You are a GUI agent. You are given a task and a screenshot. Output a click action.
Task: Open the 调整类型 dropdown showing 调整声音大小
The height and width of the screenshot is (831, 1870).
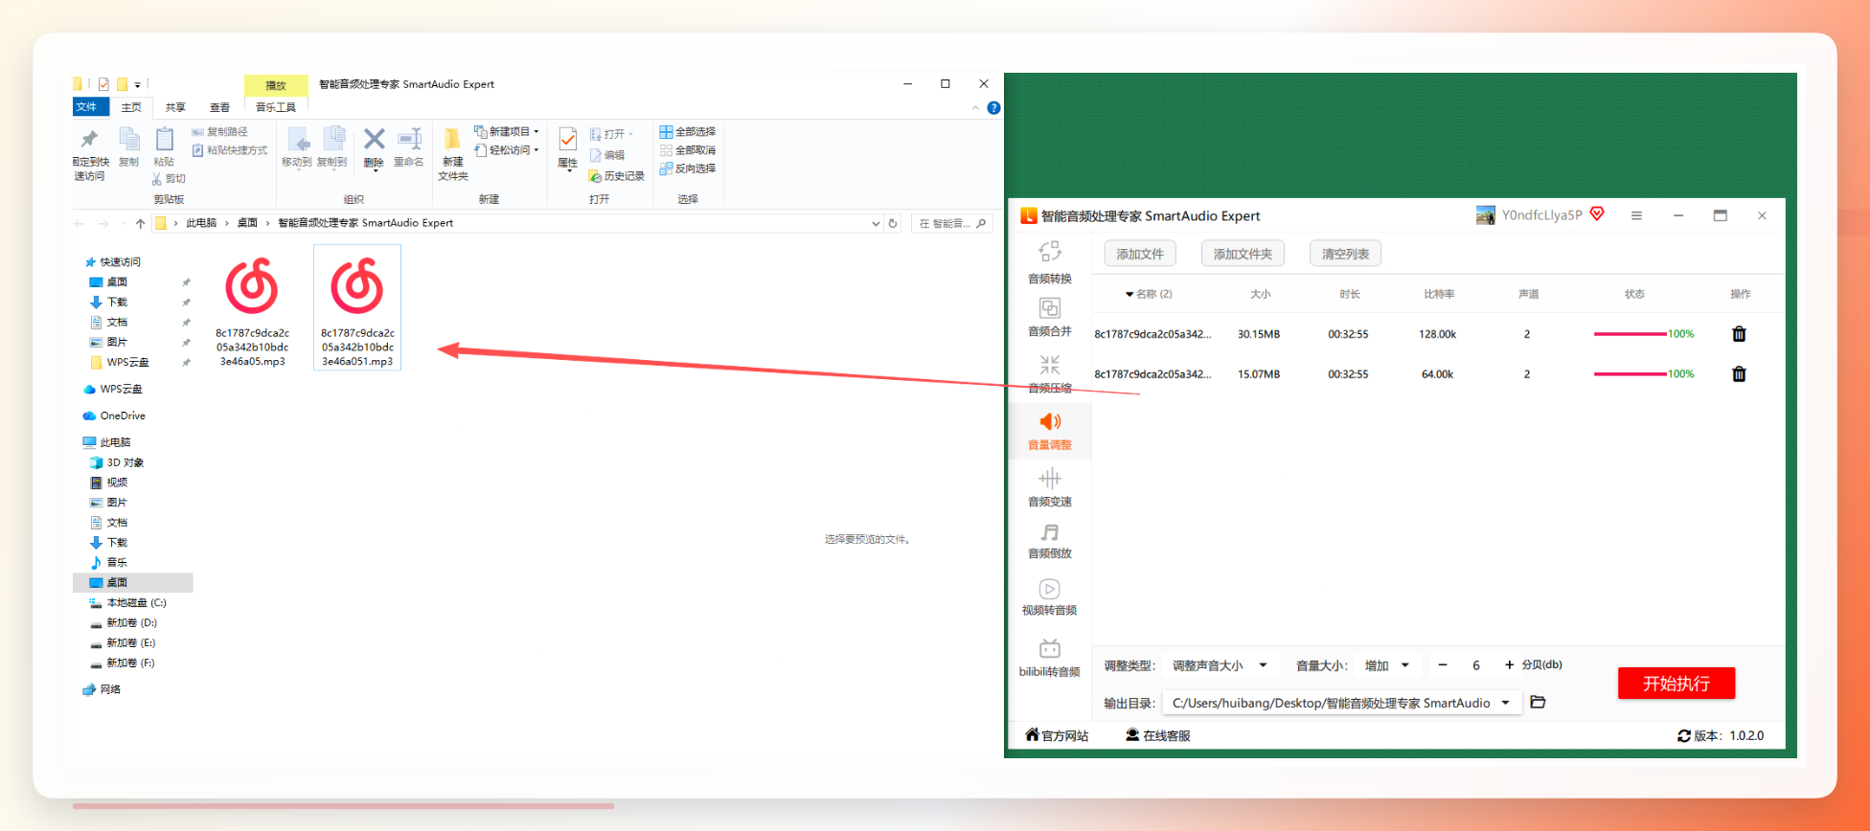1220,665
